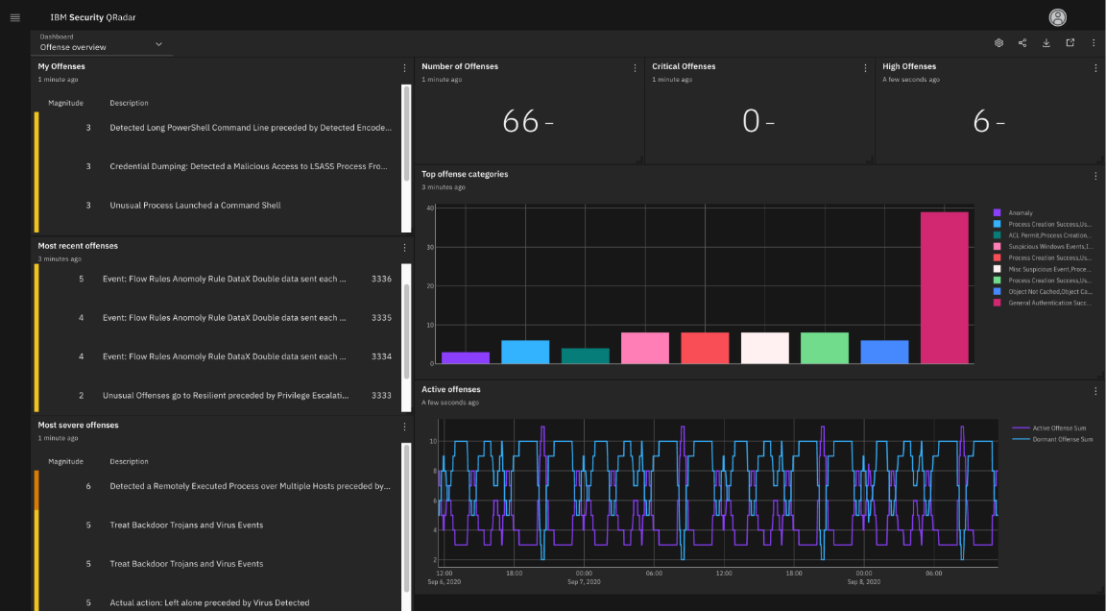
Task: Expand the Offense overview dashboard dropdown
Action: point(158,44)
